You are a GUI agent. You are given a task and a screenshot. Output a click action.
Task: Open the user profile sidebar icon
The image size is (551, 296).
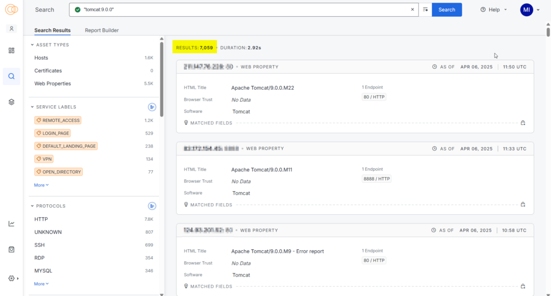pyautogui.click(x=11, y=29)
